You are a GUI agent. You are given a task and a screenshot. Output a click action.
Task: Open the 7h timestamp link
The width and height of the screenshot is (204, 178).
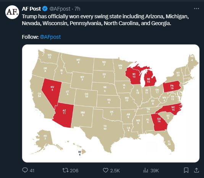click(77, 9)
